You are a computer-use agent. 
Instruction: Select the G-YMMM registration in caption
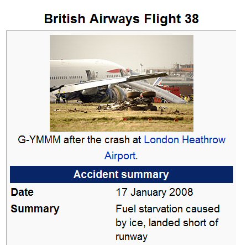click(x=39, y=140)
